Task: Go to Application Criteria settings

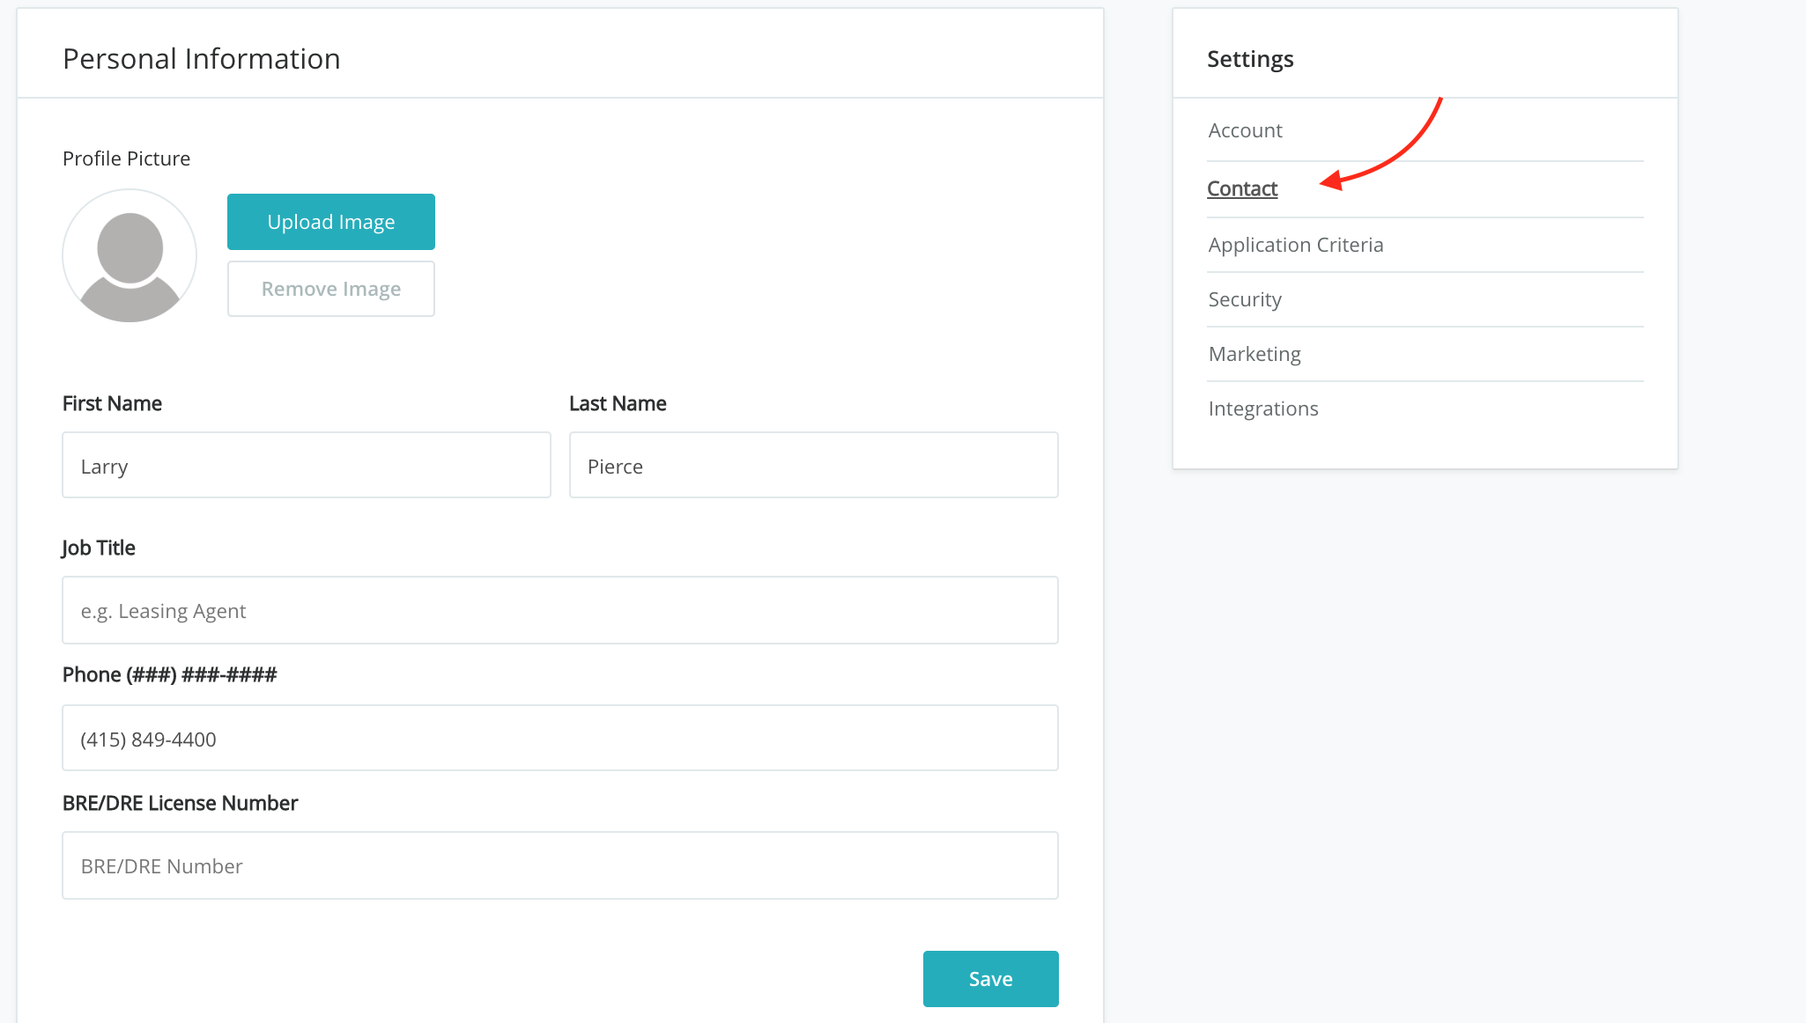Action: tap(1295, 245)
